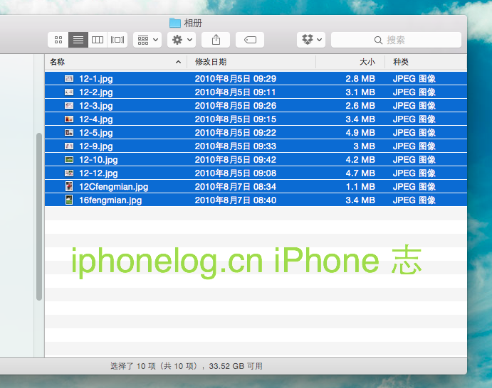Click the file name 12-9.jpg
The height and width of the screenshot is (388, 492).
(x=96, y=146)
